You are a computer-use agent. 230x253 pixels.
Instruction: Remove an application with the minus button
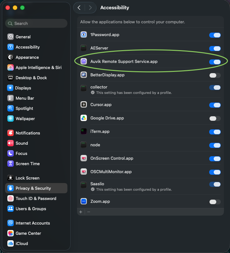point(88,212)
